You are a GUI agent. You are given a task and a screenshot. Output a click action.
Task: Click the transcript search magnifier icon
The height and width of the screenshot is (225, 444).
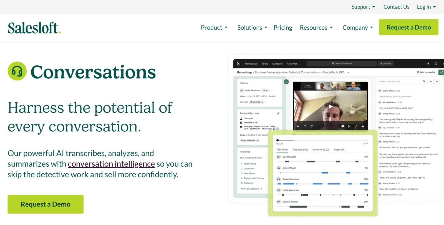[x=424, y=82]
